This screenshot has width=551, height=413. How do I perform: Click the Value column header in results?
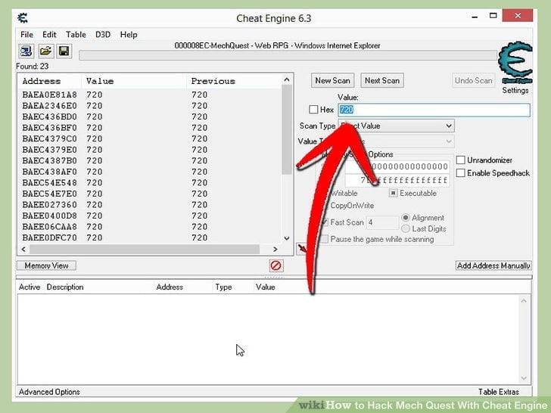coord(100,81)
